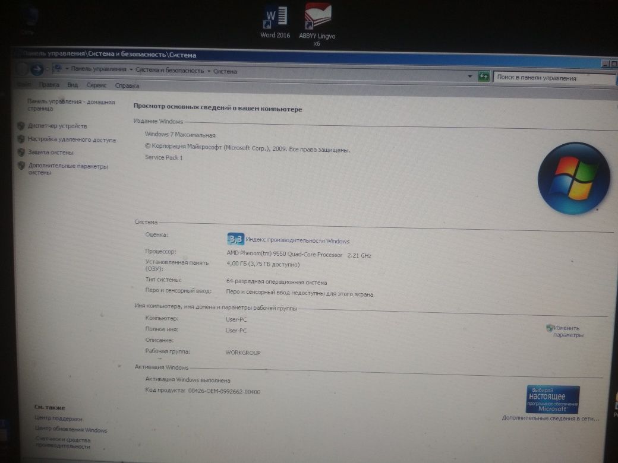The image size is (618, 463).
Task: Open the Вид menu
Action: click(72, 85)
